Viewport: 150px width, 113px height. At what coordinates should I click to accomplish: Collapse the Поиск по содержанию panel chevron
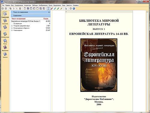(x=49, y=12)
